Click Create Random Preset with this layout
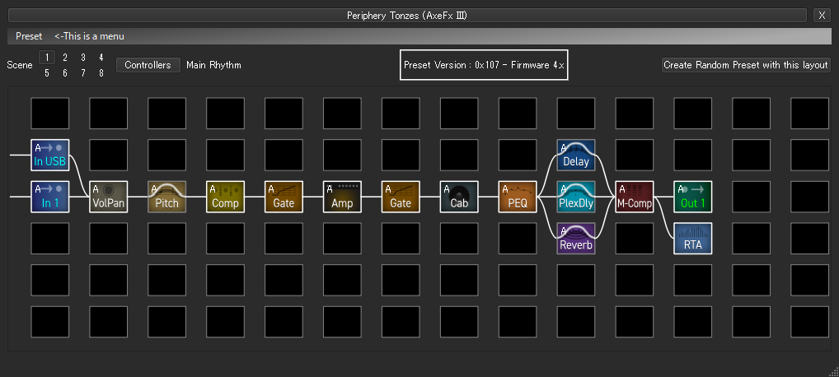 coord(746,65)
